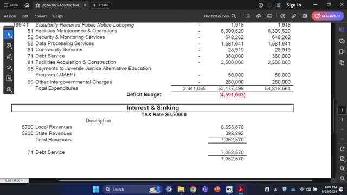Image resolution: width=347 pixels, height=195 pixels.
Task: Rotate the page view icon
Action: [342, 149]
